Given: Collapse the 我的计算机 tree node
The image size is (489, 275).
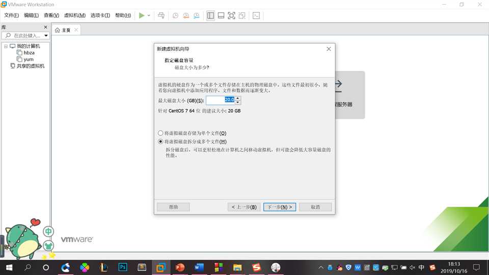Looking at the screenshot, I should [x=6, y=46].
